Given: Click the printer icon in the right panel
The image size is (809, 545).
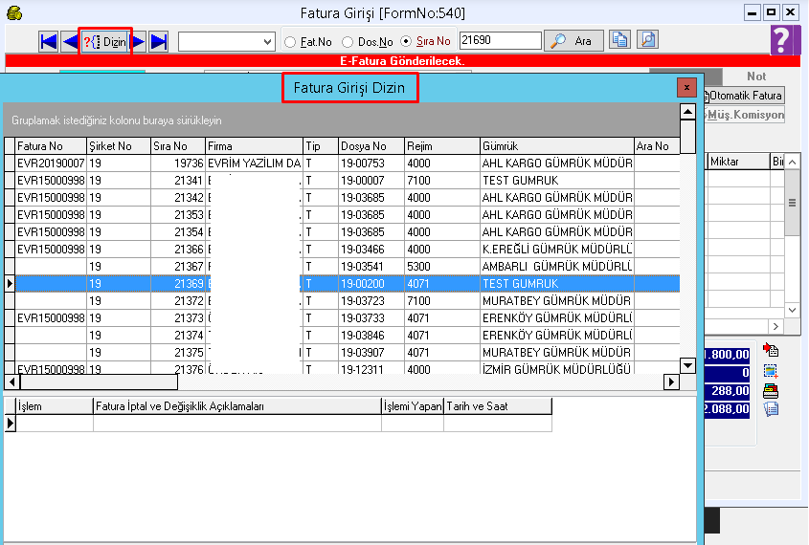Looking at the screenshot, I should pyautogui.click(x=771, y=391).
